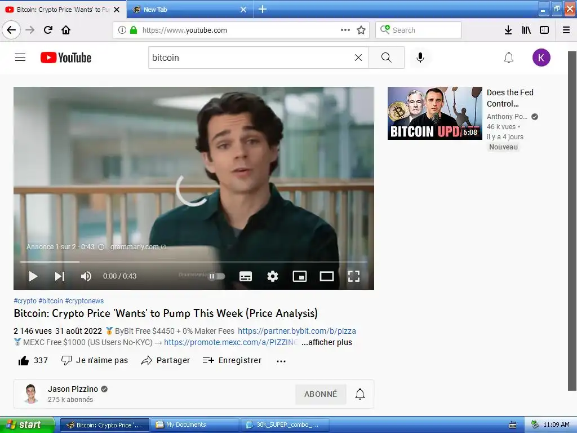Click the green padlock security icon
This screenshot has height=433, width=577.
coord(133,30)
